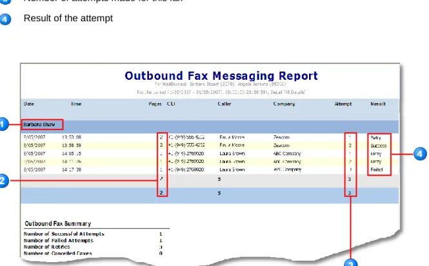Click the Retry result in the 14:11:26 row
This screenshot has width=429, height=266.
[x=376, y=162]
